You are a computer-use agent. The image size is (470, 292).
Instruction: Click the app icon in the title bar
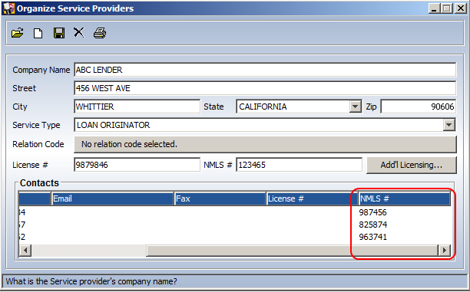coord(8,8)
